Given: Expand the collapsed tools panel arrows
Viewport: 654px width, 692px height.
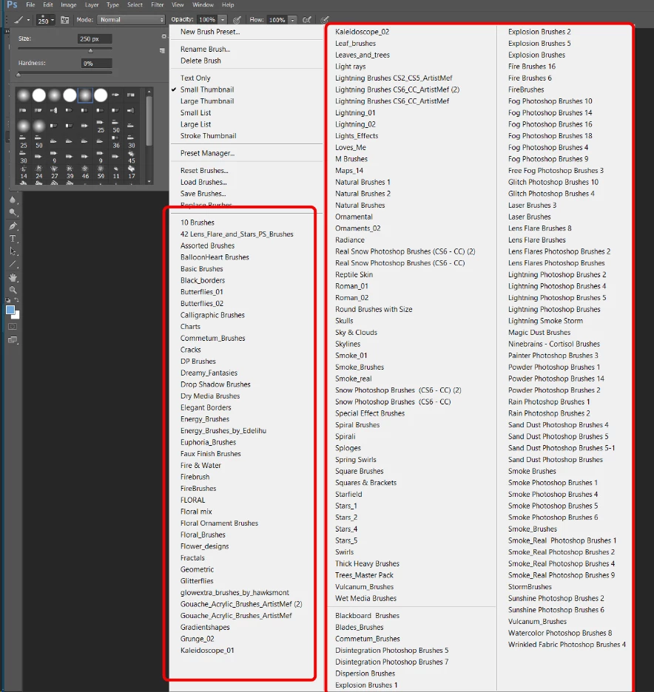Looking at the screenshot, I should [x=7, y=31].
